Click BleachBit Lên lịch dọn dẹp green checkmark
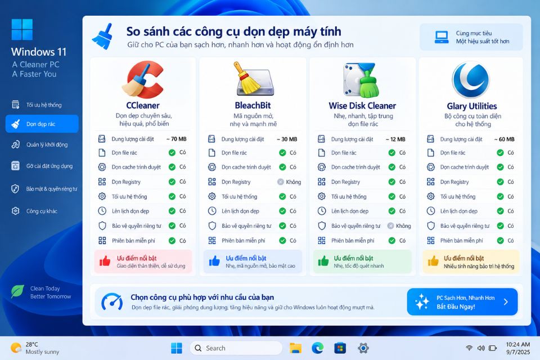The image size is (540, 360). [282, 211]
